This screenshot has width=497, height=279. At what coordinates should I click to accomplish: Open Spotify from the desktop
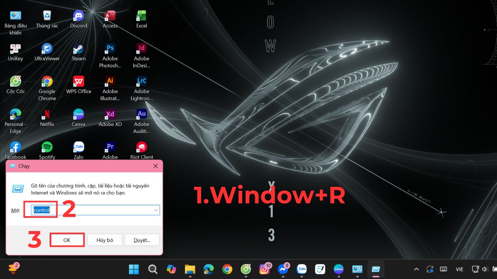click(47, 147)
